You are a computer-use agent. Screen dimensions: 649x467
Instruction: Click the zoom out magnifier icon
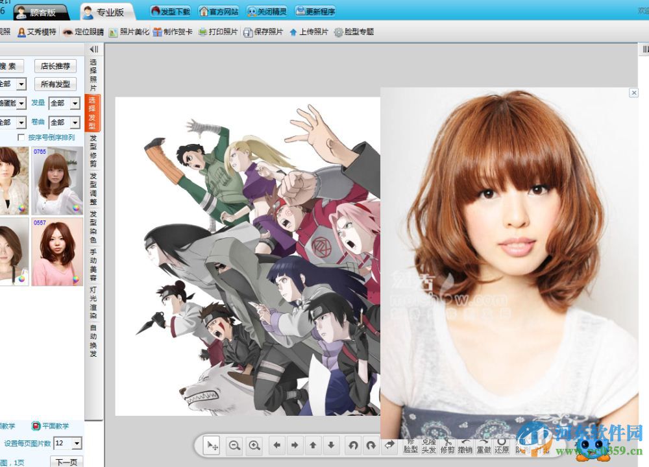[x=235, y=446]
